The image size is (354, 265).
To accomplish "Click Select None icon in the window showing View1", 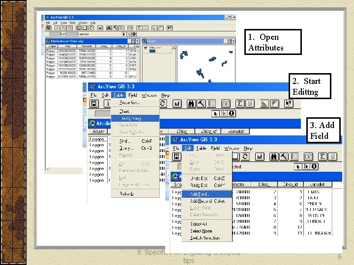I will (x=85, y=28).
